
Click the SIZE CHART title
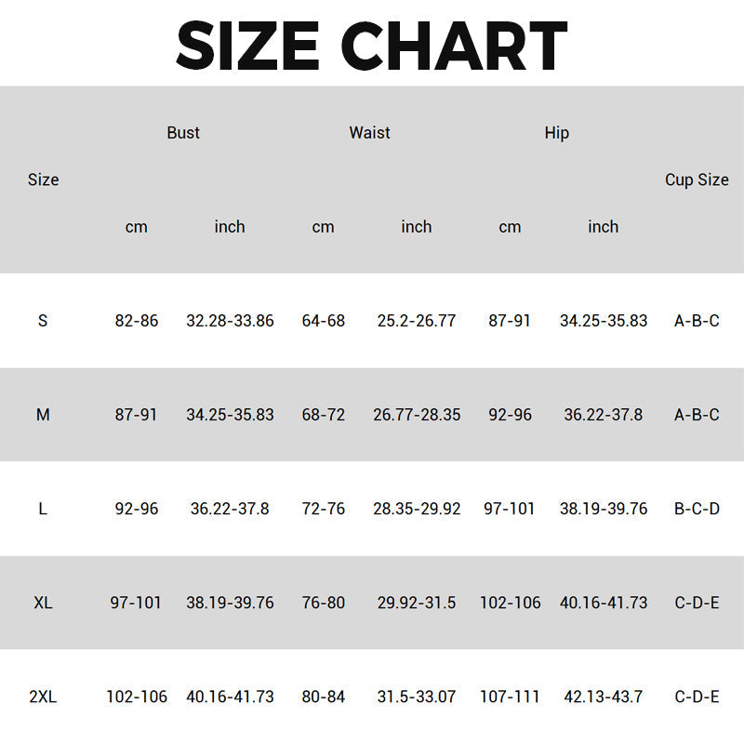pyautogui.click(x=372, y=45)
